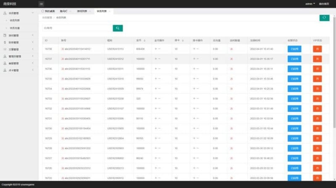
Task: Open the admin dropdown menu
Action: click(x=310, y=4)
